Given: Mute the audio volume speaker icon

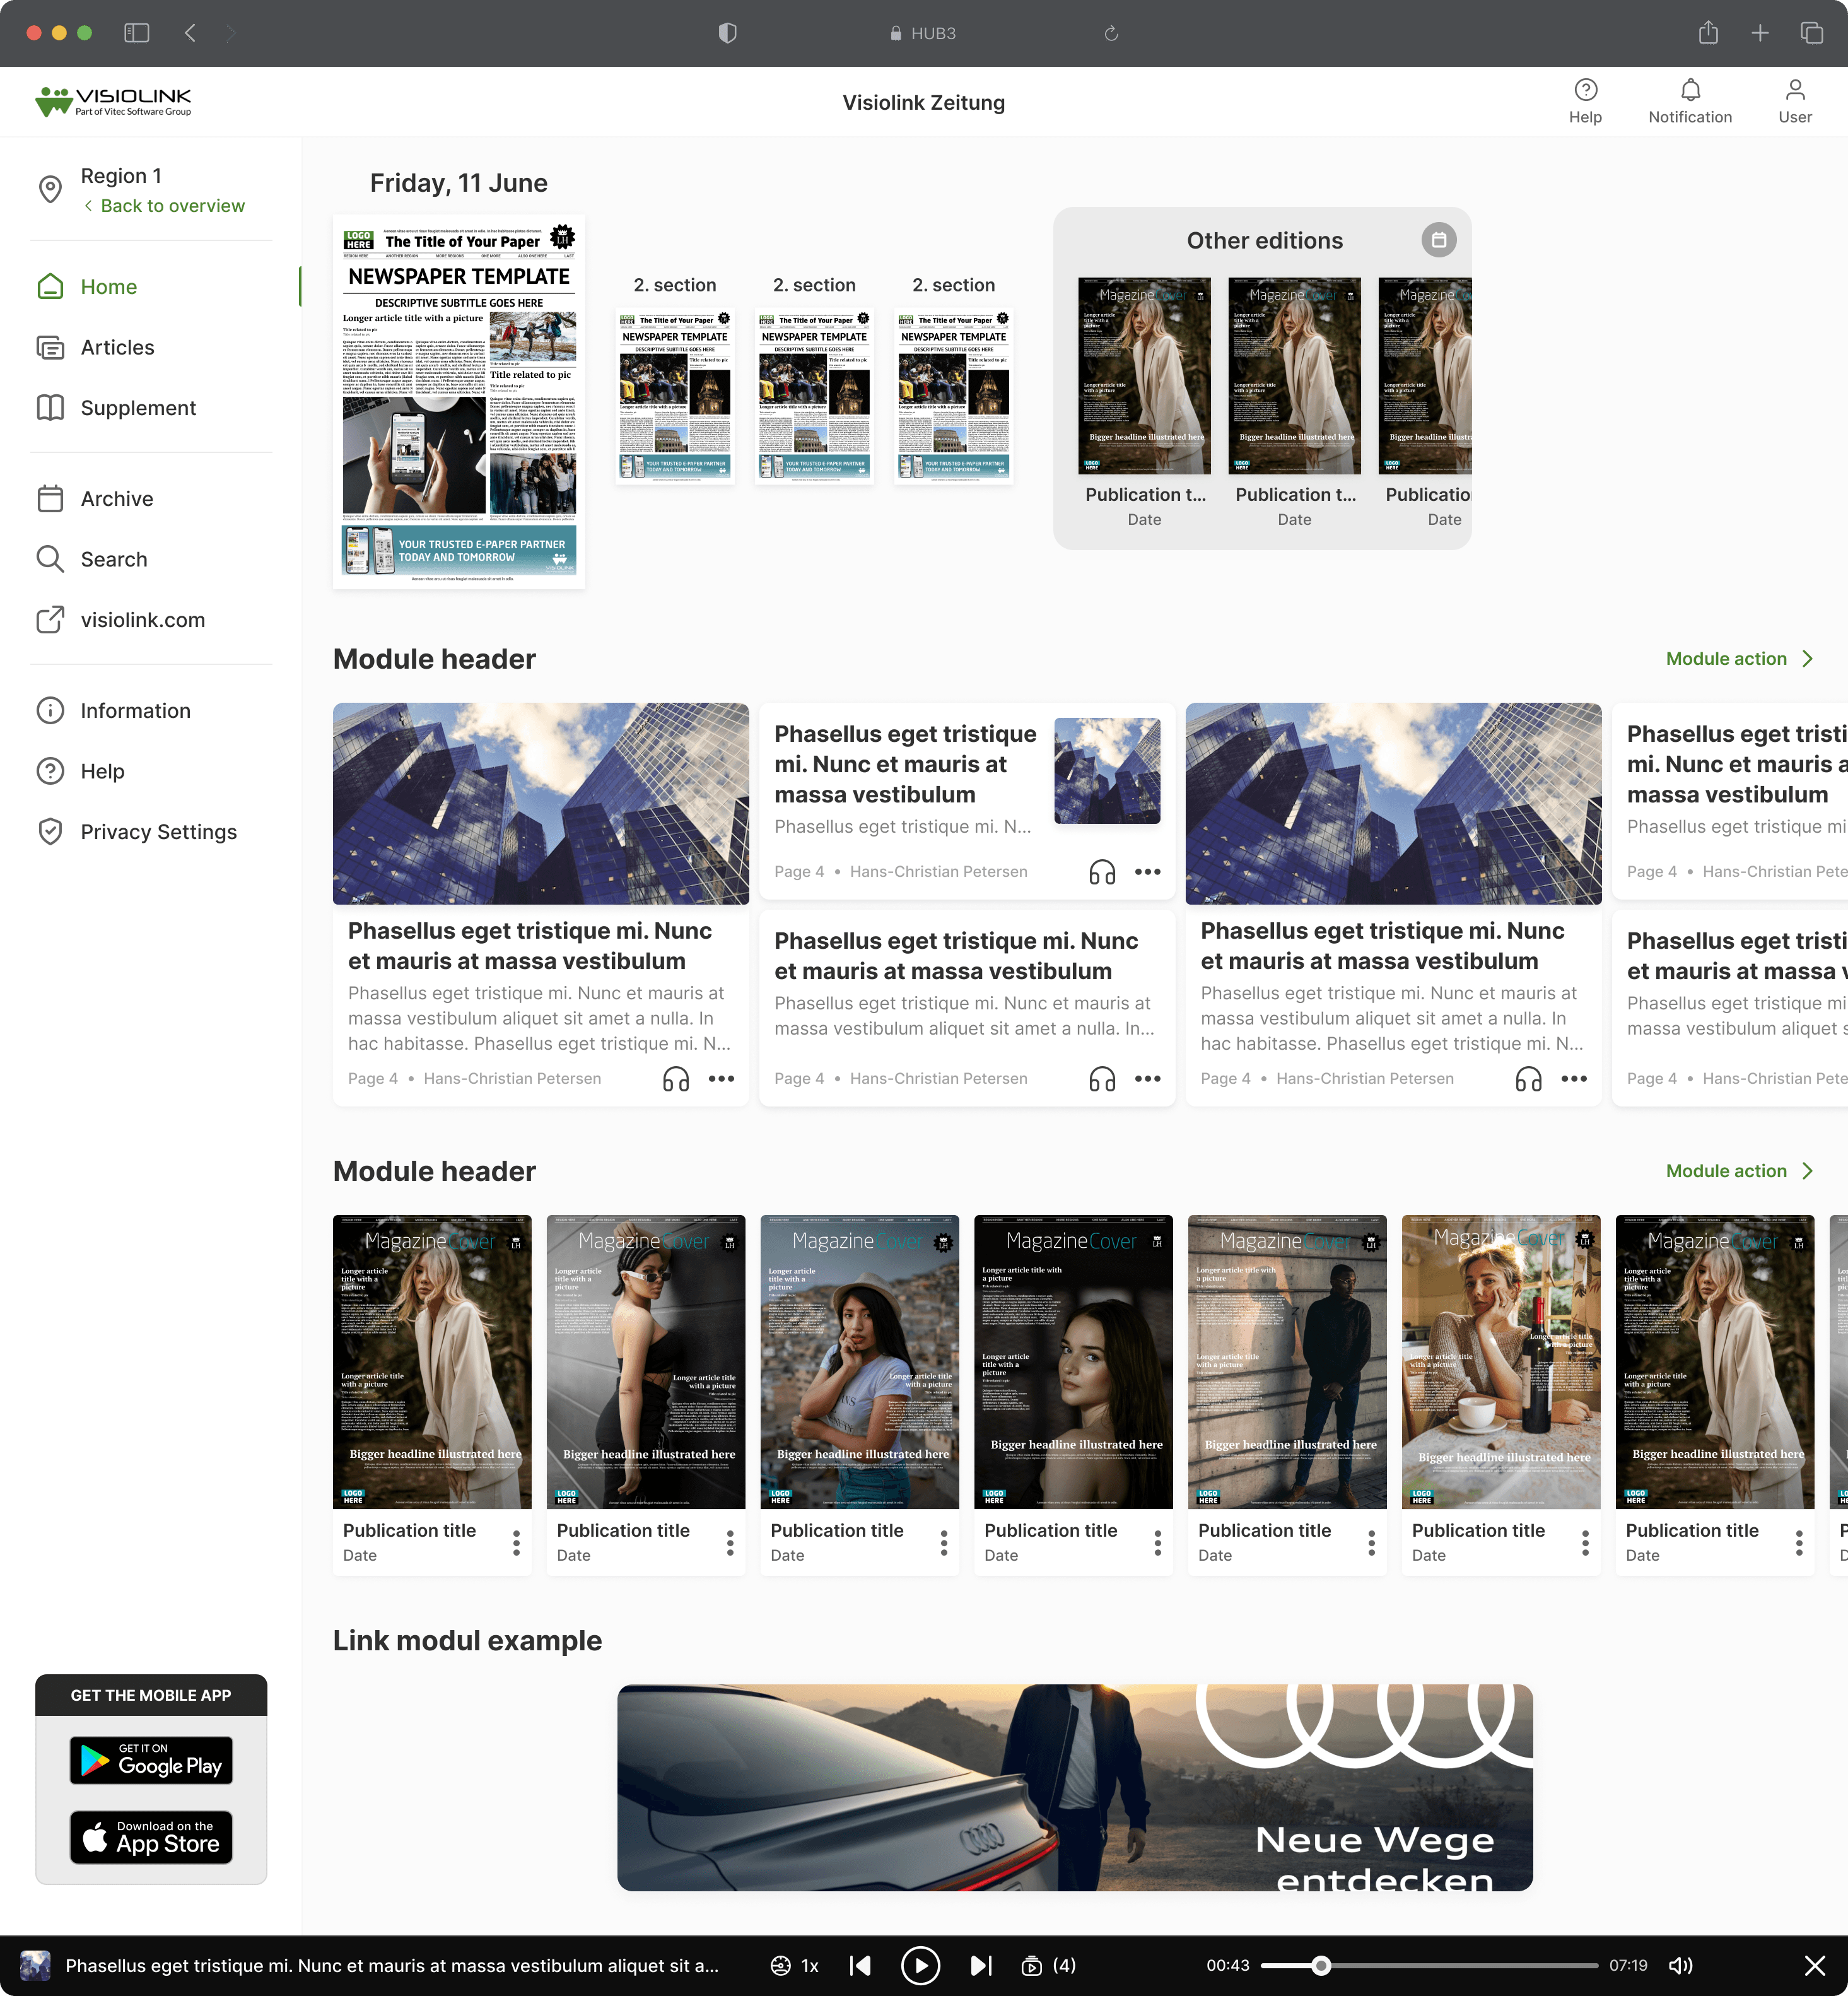Looking at the screenshot, I should [1680, 1966].
